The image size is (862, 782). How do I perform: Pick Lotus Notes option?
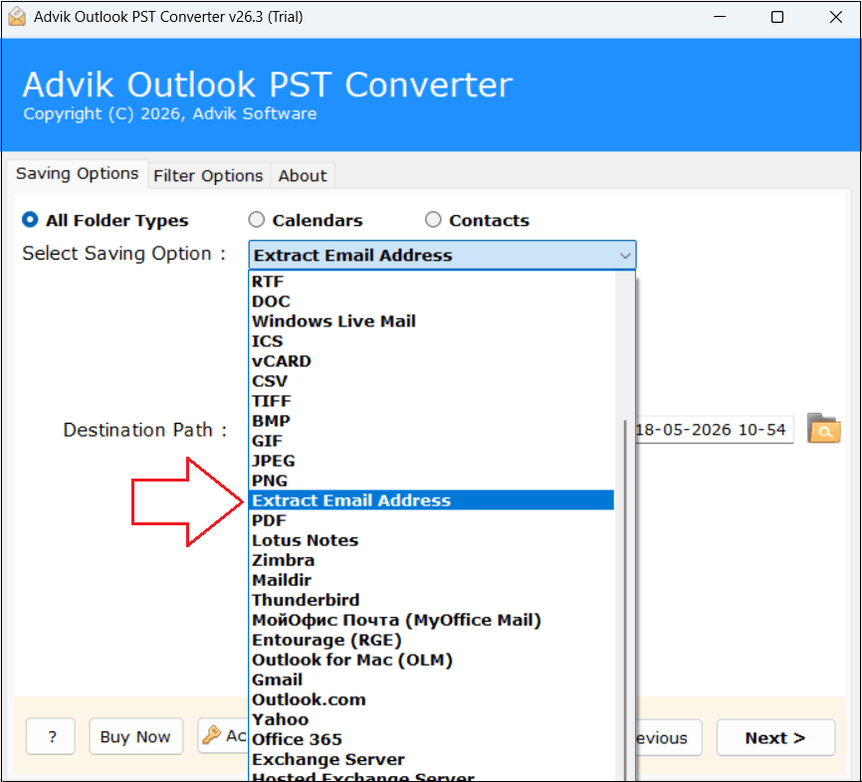[x=432, y=540]
